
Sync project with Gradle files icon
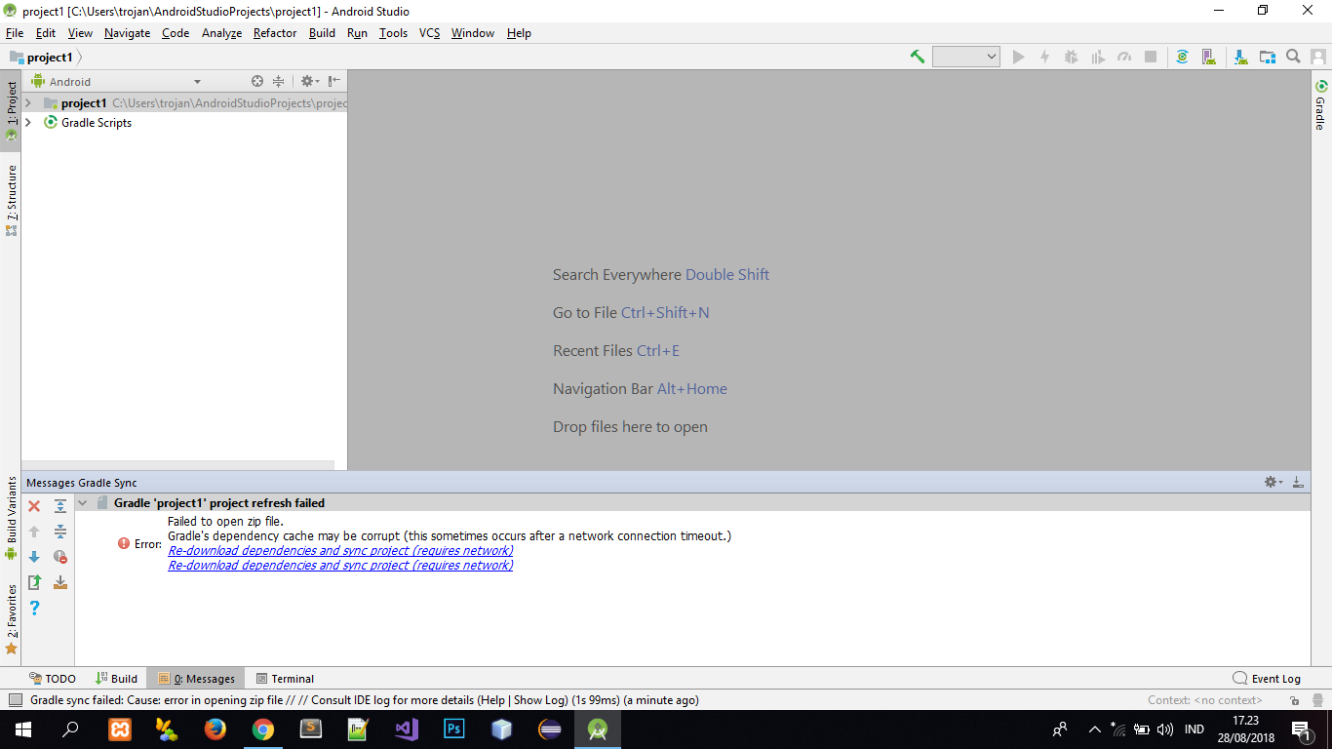[1182, 57]
